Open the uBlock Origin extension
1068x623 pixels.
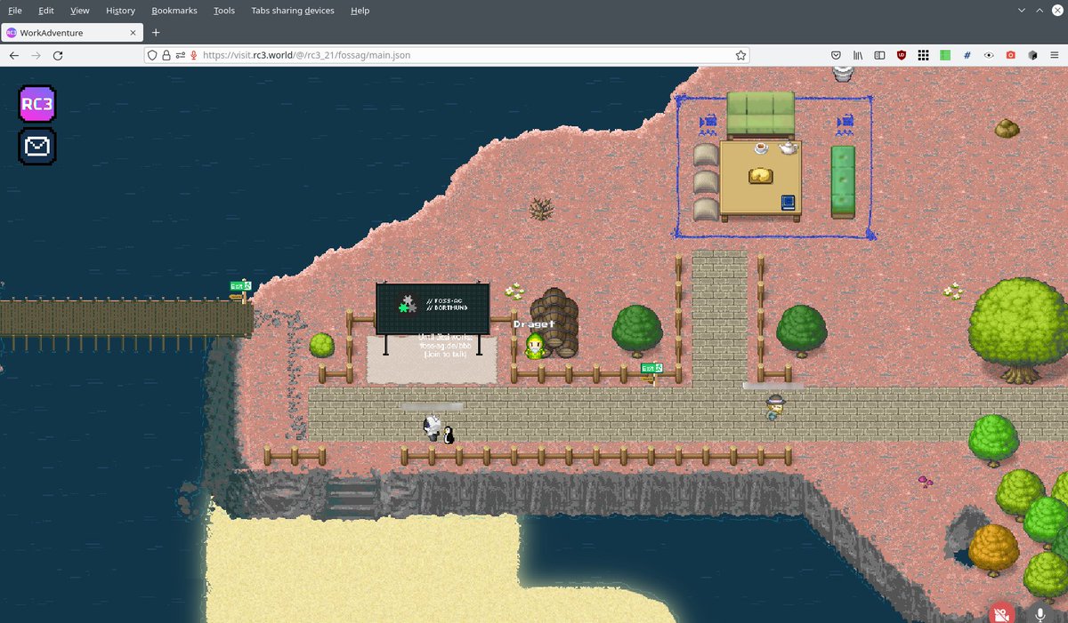pyautogui.click(x=902, y=55)
